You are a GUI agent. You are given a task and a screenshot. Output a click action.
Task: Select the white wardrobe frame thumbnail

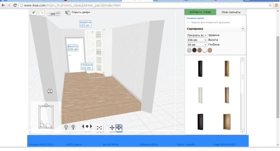tap(200, 95)
